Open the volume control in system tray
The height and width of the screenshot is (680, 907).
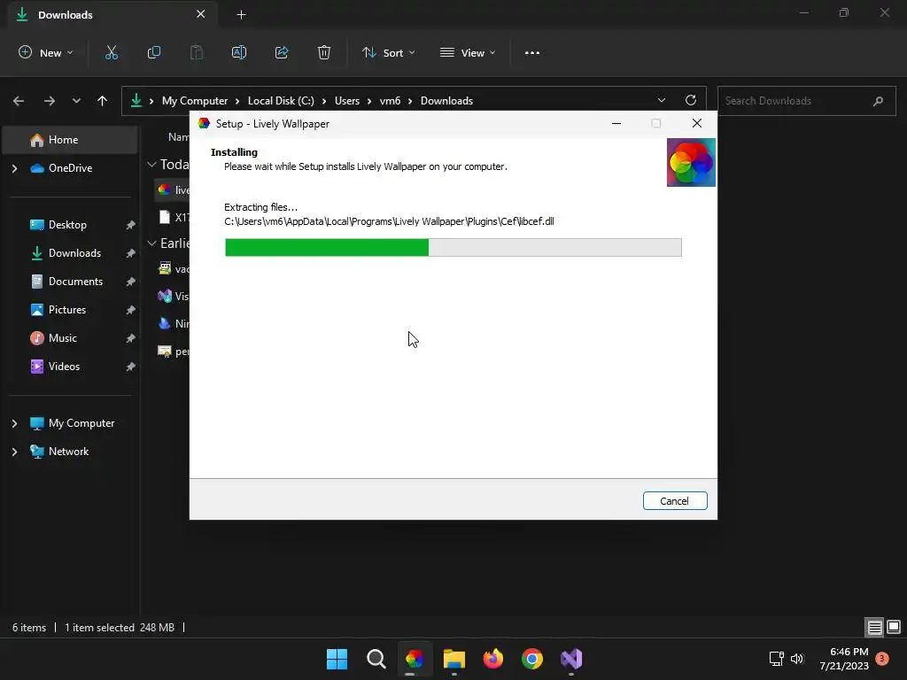(797, 659)
